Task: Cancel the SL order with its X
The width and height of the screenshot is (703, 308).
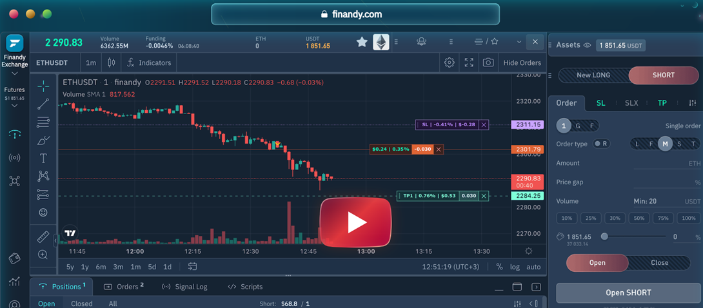Action: pyautogui.click(x=483, y=125)
